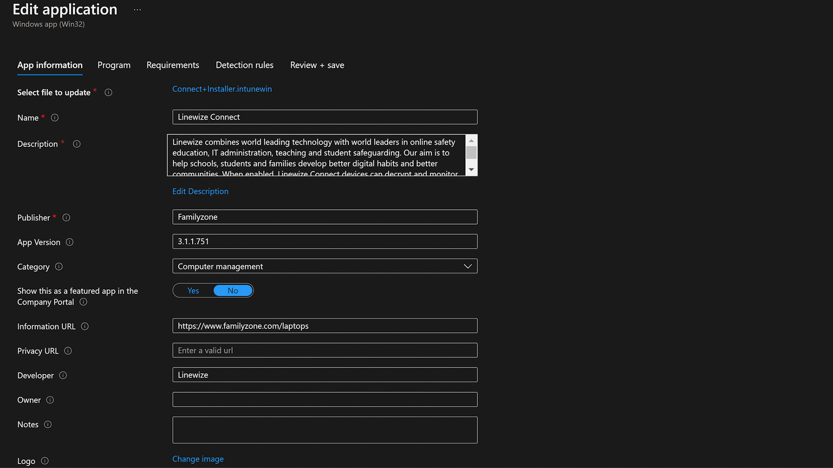
Task: Show info tooltip for Publisher field
Action: (66, 218)
